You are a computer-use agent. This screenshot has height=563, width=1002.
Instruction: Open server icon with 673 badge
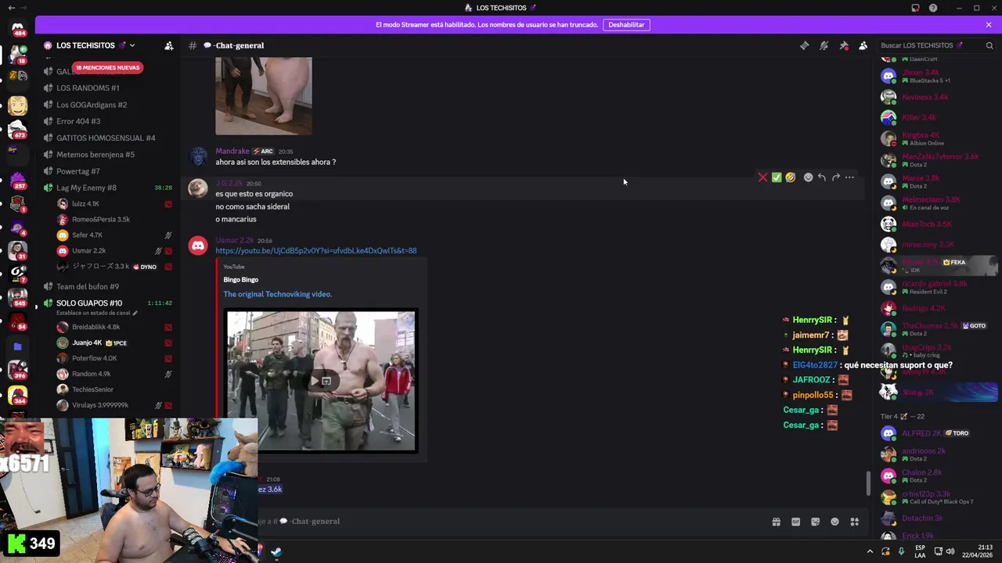click(17, 128)
